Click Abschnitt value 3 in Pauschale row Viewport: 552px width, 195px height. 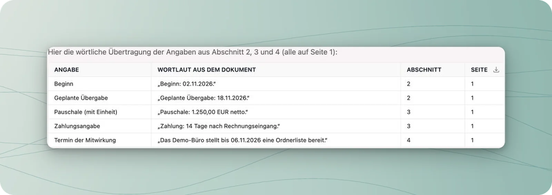pos(408,112)
